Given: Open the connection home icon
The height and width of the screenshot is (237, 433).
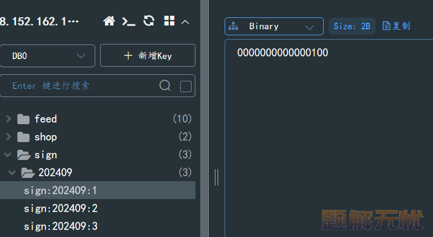Looking at the screenshot, I should pos(109,21).
